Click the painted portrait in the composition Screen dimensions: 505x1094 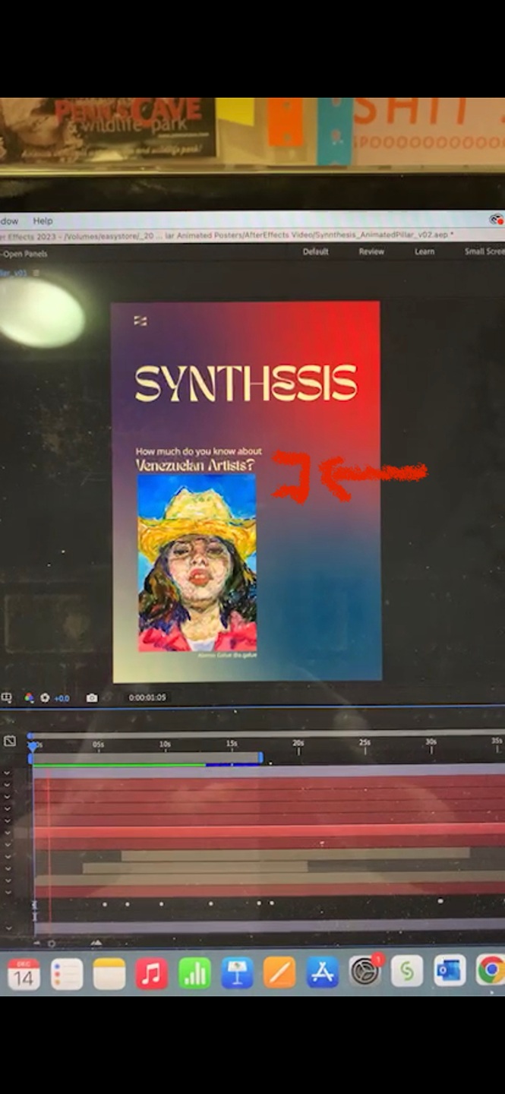tap(197, 563)
